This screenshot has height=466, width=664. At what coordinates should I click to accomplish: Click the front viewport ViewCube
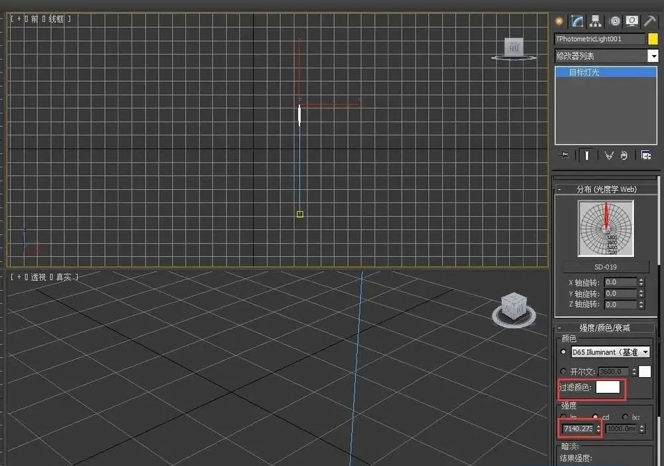coord(514,48)
